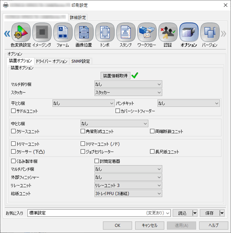
Task: Tick the クリースユニット checkbox
Action: 13,131
